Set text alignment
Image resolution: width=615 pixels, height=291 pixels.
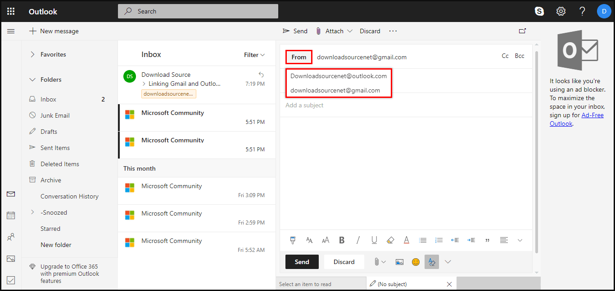[x=504, y=240]
